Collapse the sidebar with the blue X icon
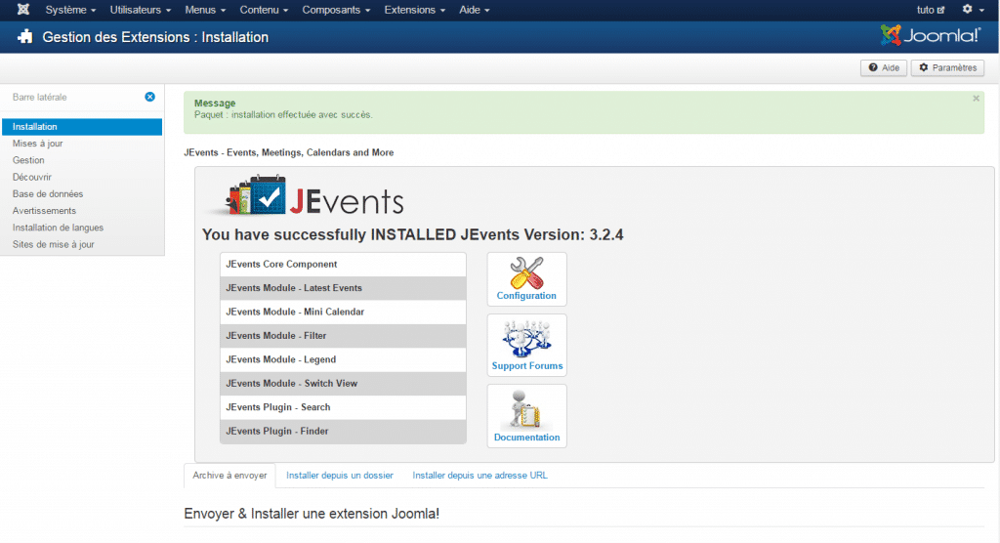Image resolution: width=1000 pixels, height=543 pixels. coord(149,97)
